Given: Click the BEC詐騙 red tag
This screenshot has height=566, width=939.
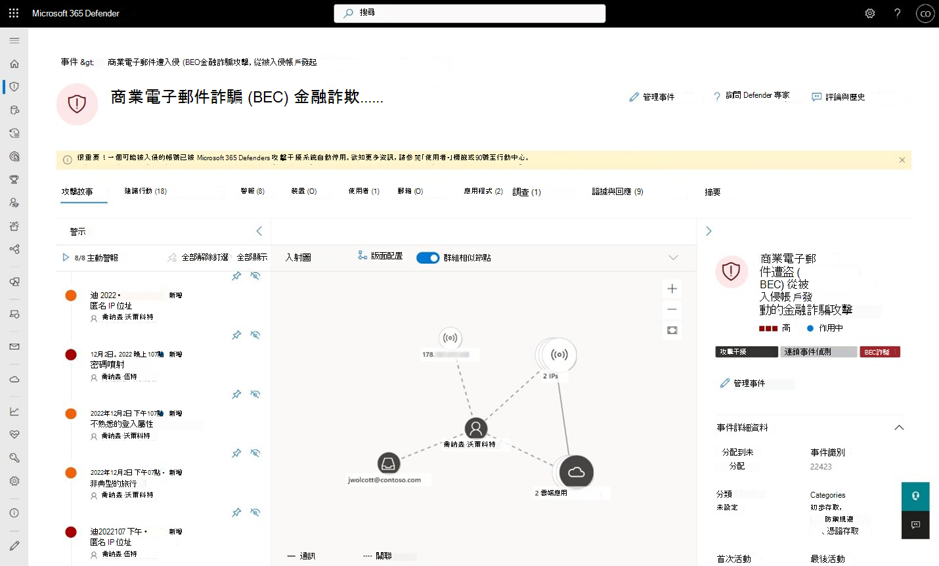Looking at the screenshot, I should 880,352.
